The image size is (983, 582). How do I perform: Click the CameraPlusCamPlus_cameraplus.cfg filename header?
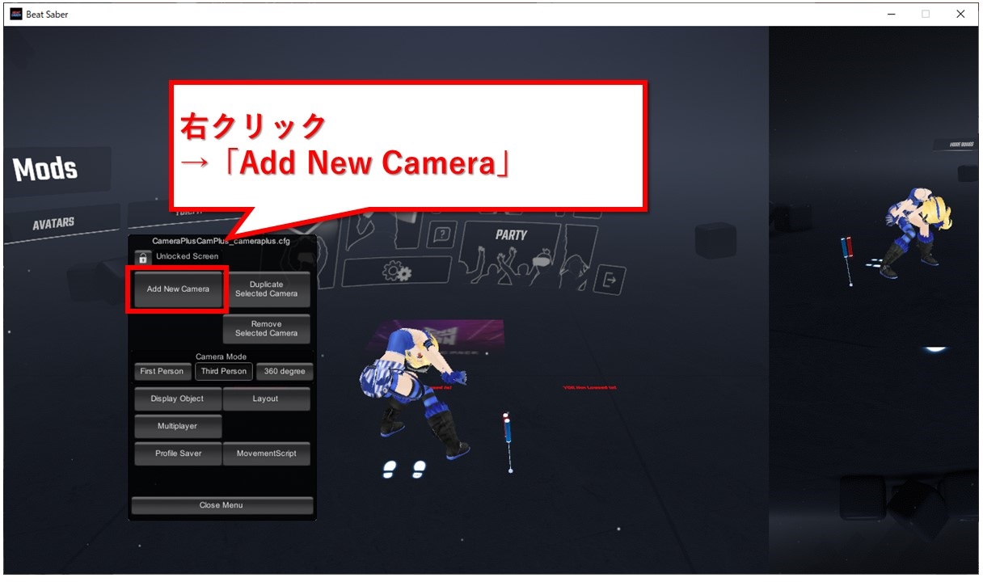221,238
